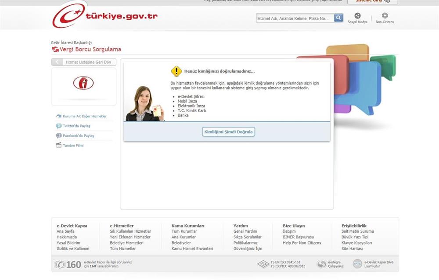Open Politikalarımız link
The height and width of the screenshot is (280, 439).
[x=245, y=243]
